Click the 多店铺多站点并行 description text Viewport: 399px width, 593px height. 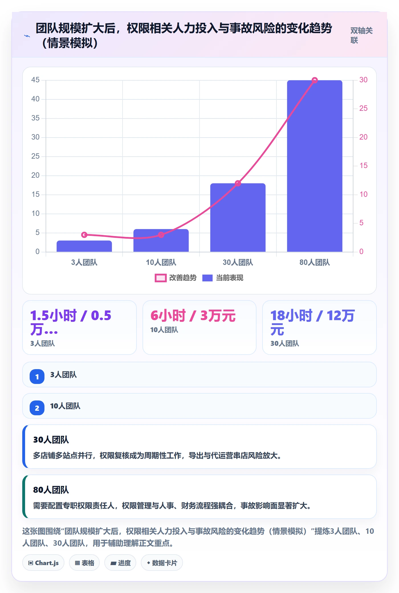point(158,455)
